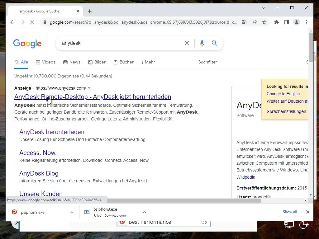Open the tab search chevron

(x=263, y=8)
